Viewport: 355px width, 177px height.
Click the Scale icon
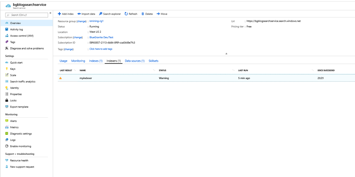7,75
